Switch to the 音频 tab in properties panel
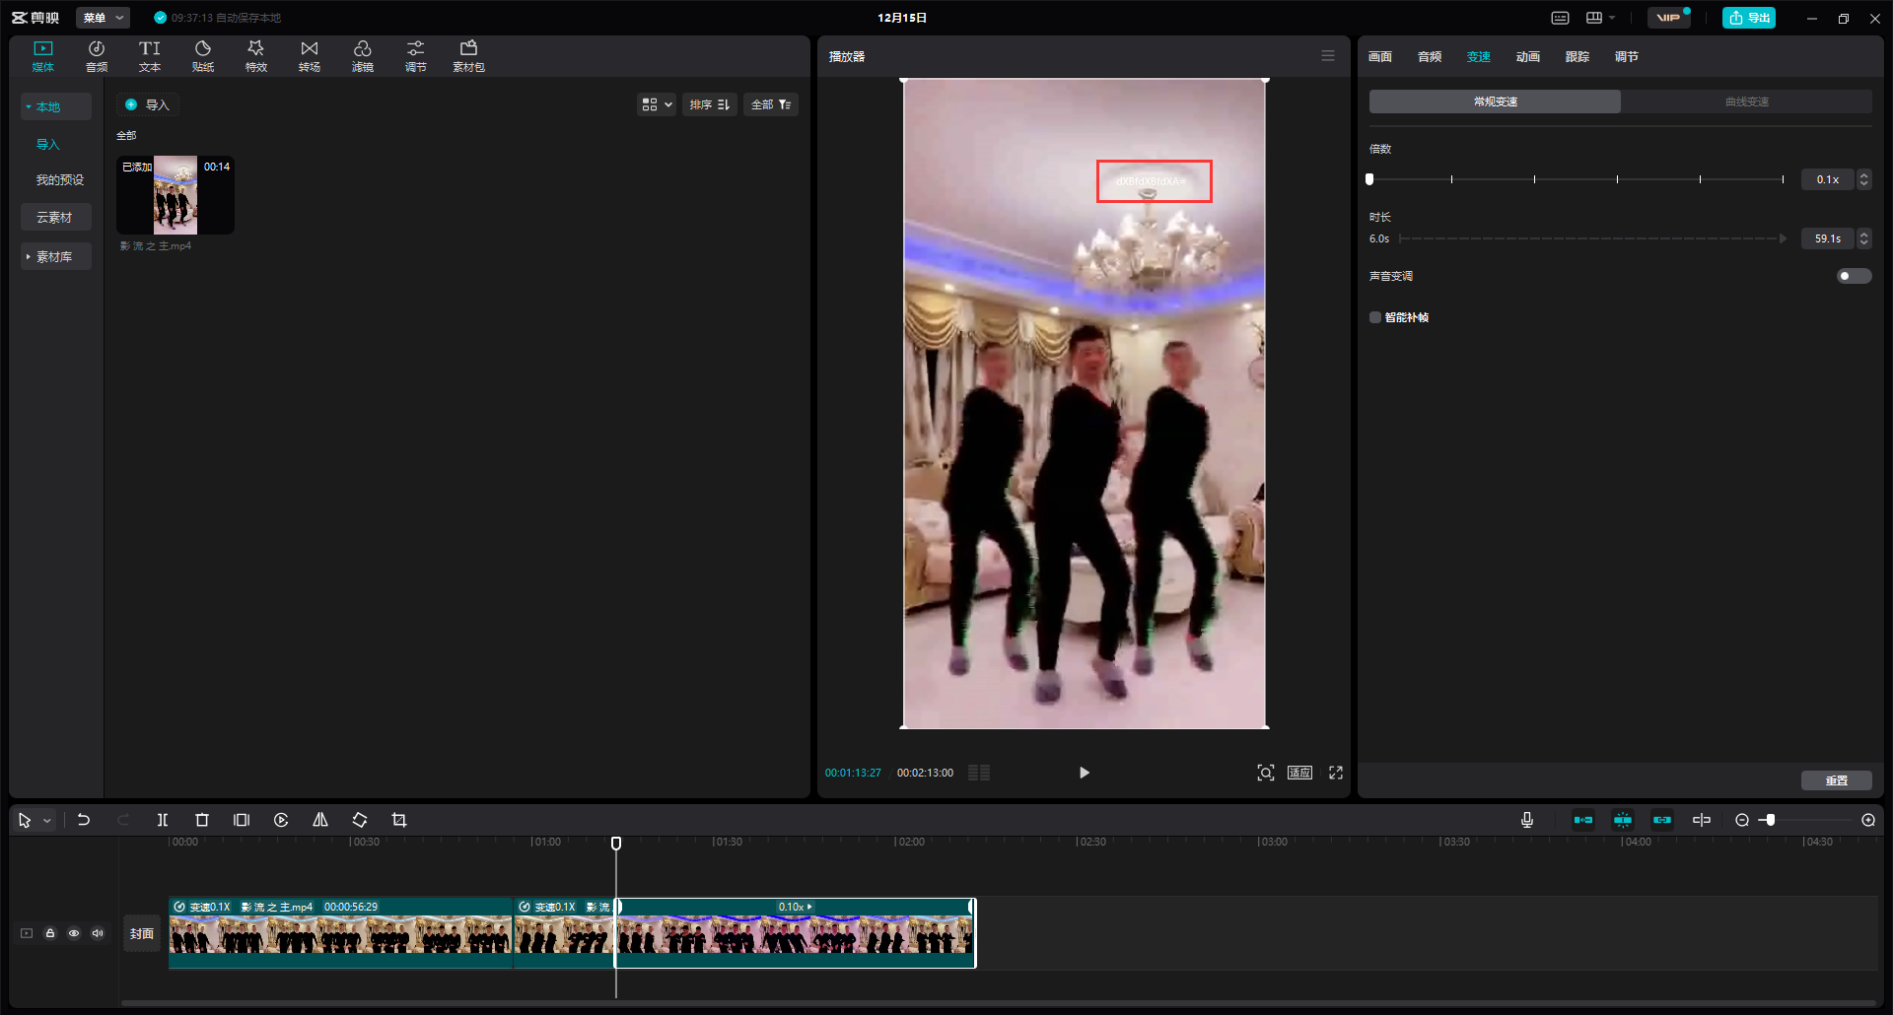Screen dimensions: 1893x1015 click(1430, 56)
